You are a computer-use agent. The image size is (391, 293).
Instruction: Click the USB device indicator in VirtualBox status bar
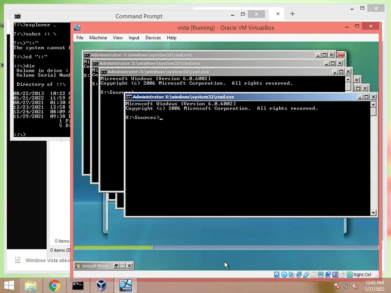[306, 275]
